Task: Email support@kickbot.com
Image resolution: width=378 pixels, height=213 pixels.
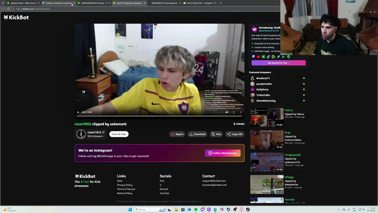Action: coord(214,181)
